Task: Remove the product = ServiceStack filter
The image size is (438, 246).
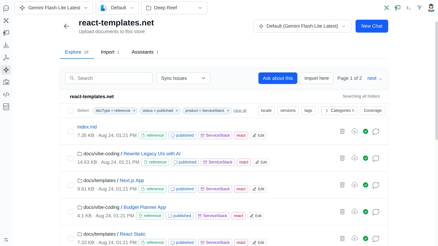Action: point(228,111)
